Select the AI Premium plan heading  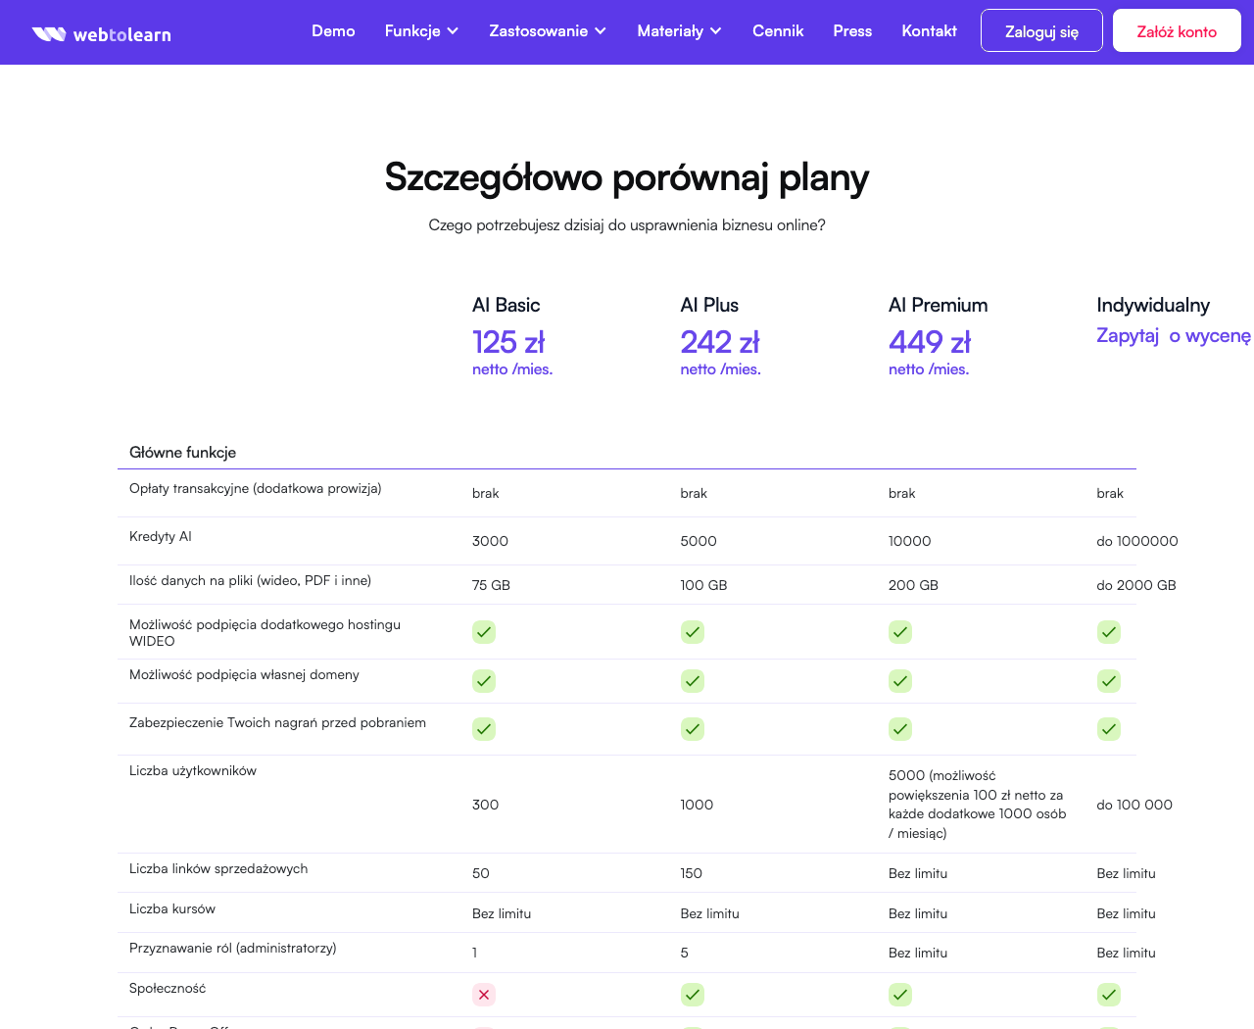tap(938, 305)
